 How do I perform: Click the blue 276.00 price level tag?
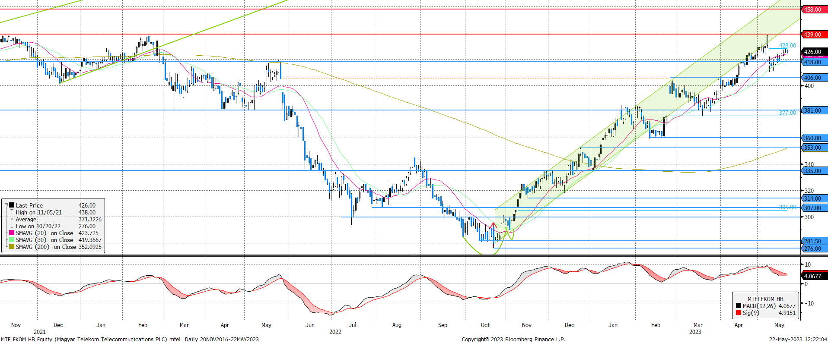(x=814, y=249)
